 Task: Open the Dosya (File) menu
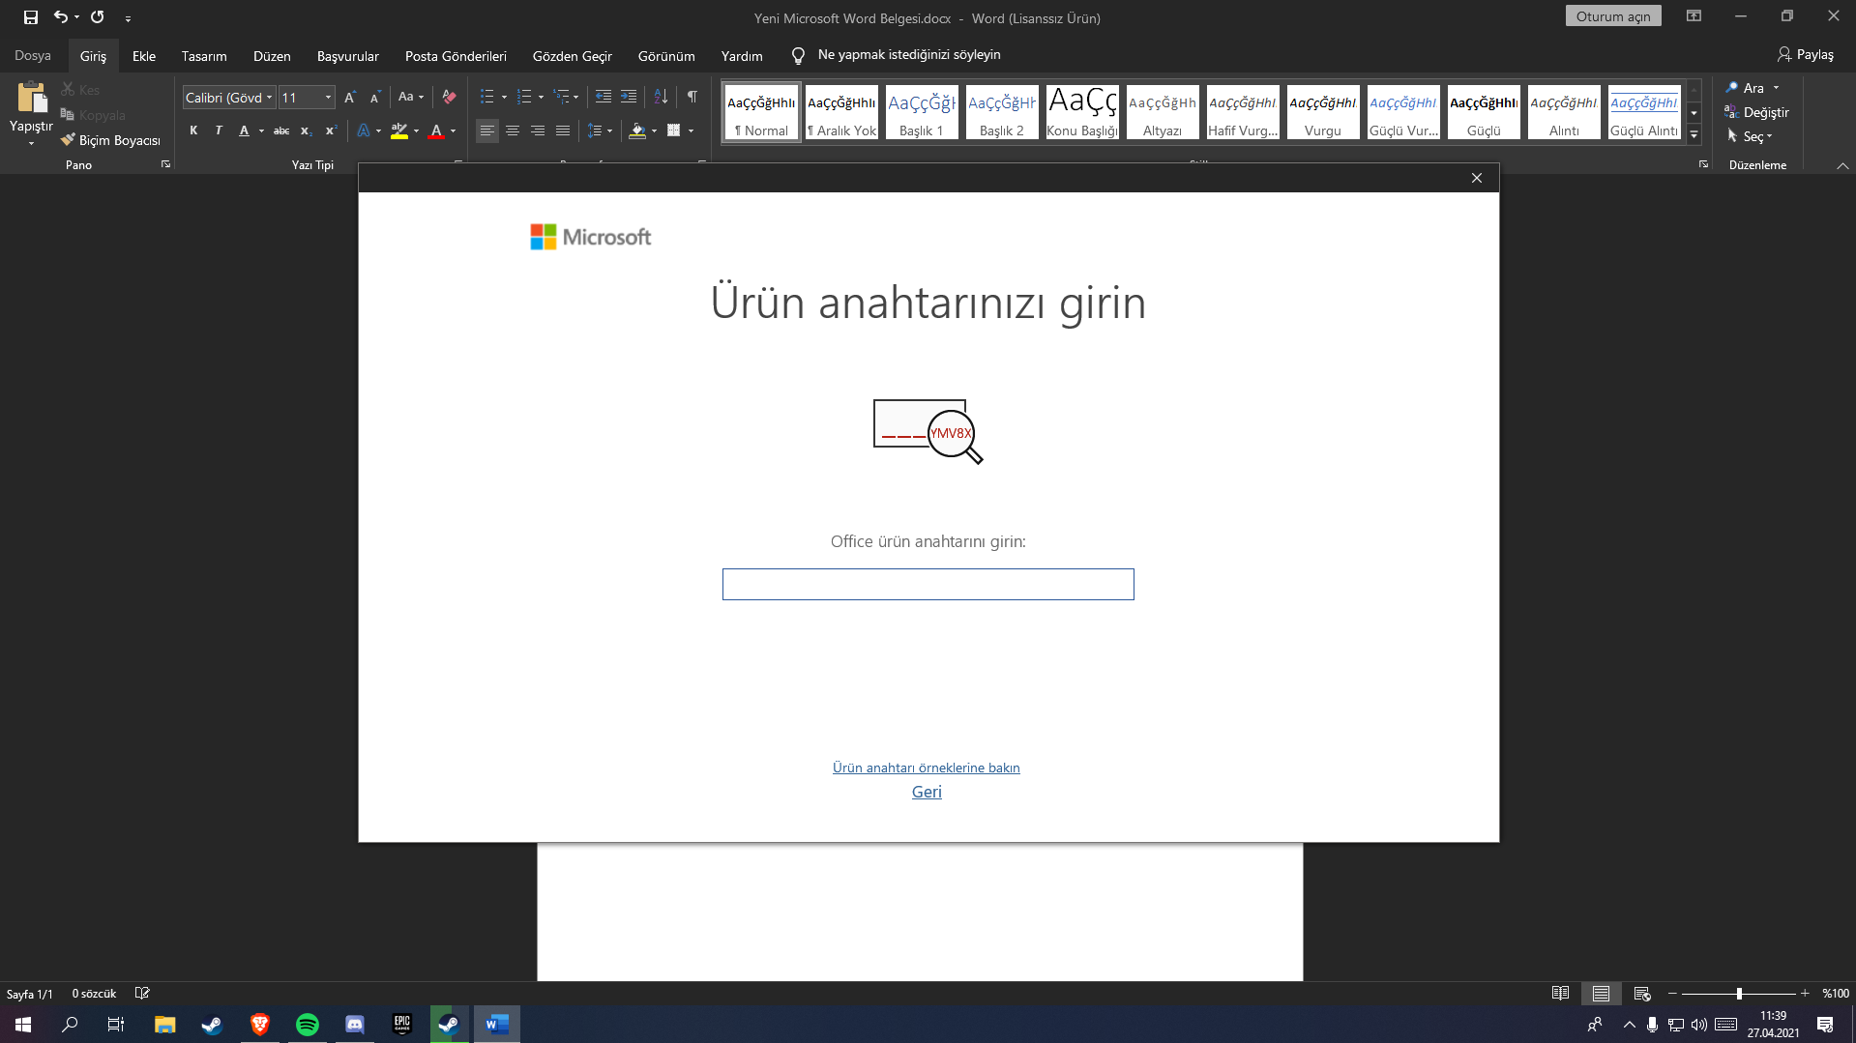pyautogui.click(x=33, y=55)
